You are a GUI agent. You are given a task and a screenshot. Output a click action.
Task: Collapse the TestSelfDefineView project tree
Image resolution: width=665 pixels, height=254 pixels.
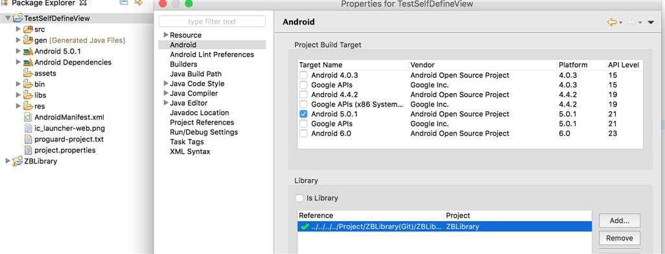pos(8,18)
